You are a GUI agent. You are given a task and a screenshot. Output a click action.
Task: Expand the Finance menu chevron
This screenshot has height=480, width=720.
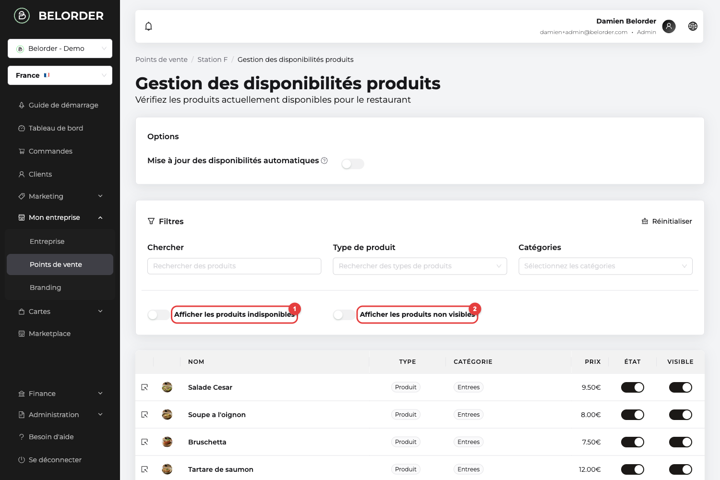click(x=100, y=393)
